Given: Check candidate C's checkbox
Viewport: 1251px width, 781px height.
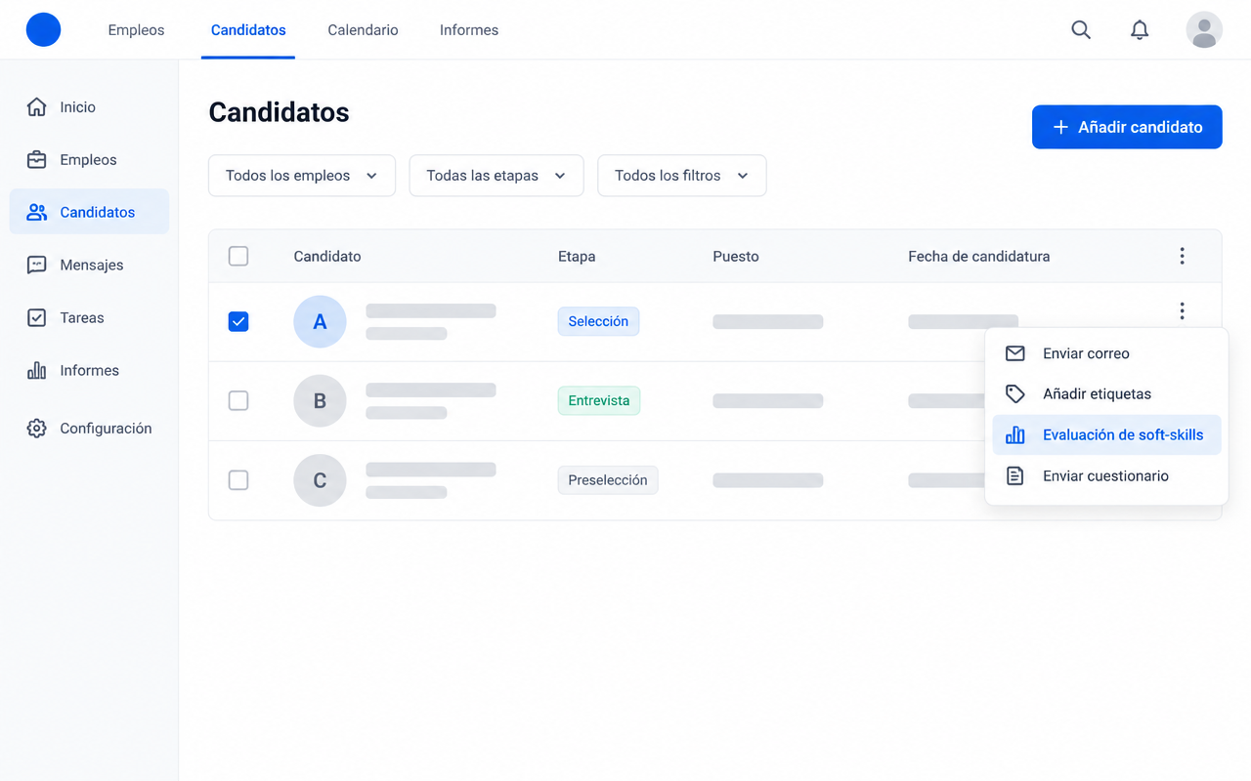Looking at the screenshot, I should 238,480.
